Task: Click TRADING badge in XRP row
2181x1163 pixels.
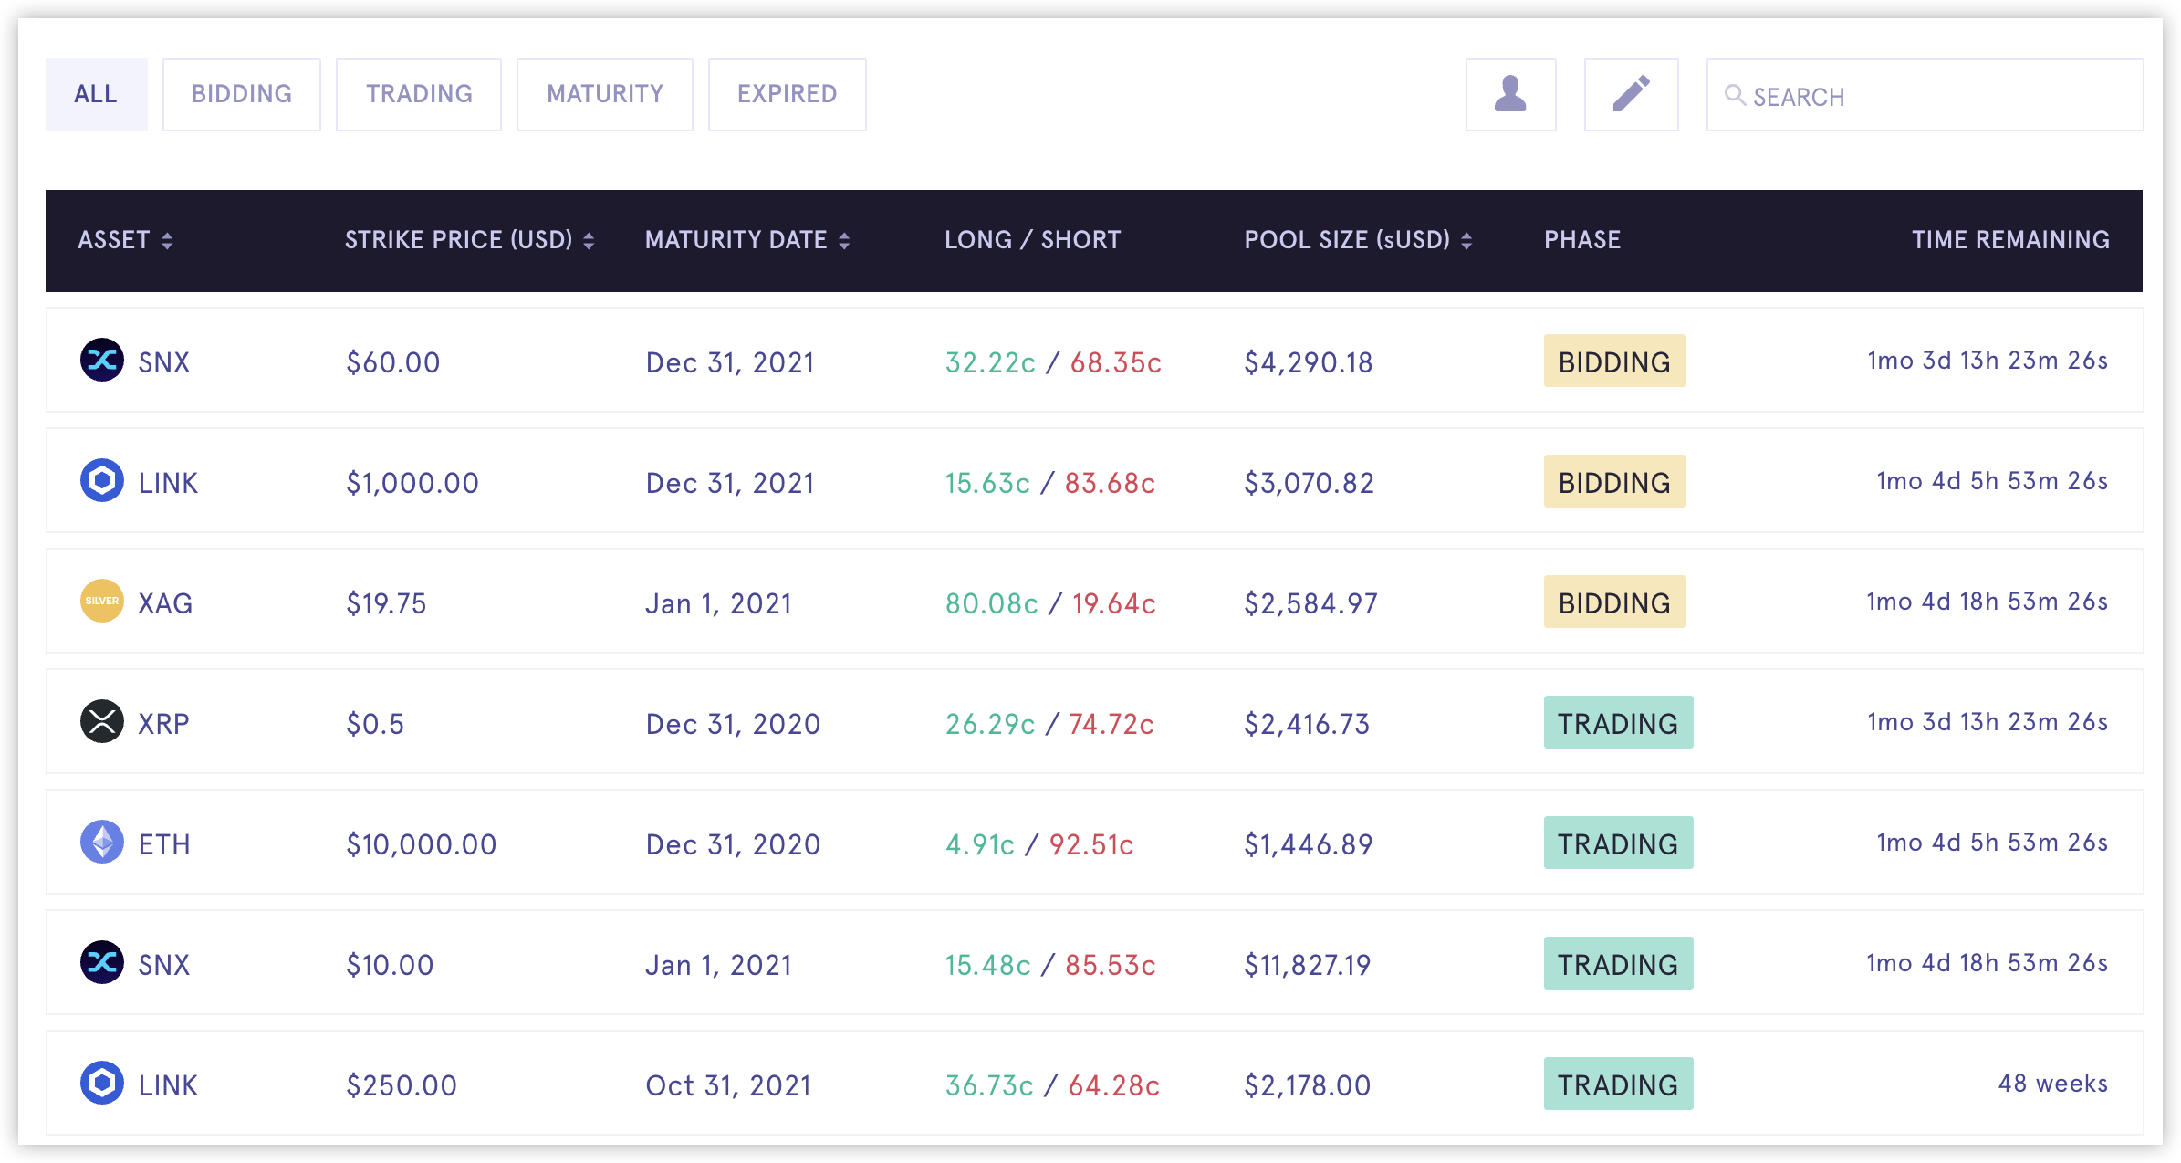Action: pyautogui.click(x=1618, y=722)
